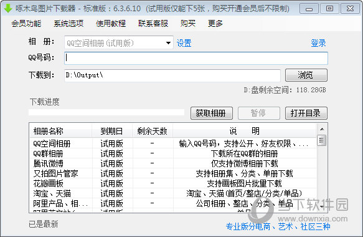Screen dimensions: 363x237
Task: Open the 会员功能 menu
Action: click(26, 24)
